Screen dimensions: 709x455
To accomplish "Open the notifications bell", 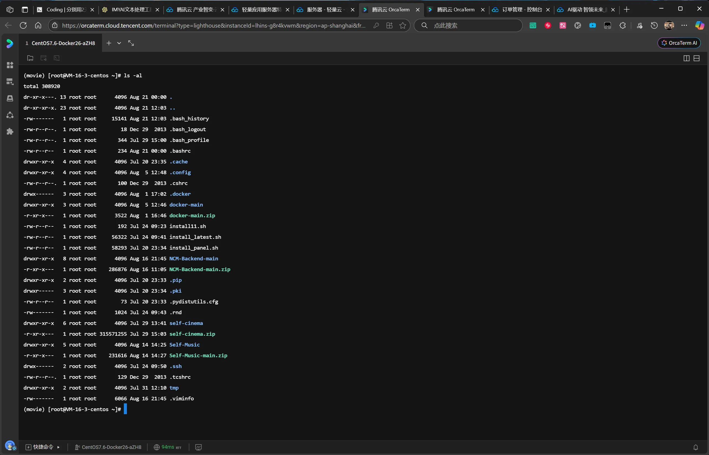I will tap(696, 447).
